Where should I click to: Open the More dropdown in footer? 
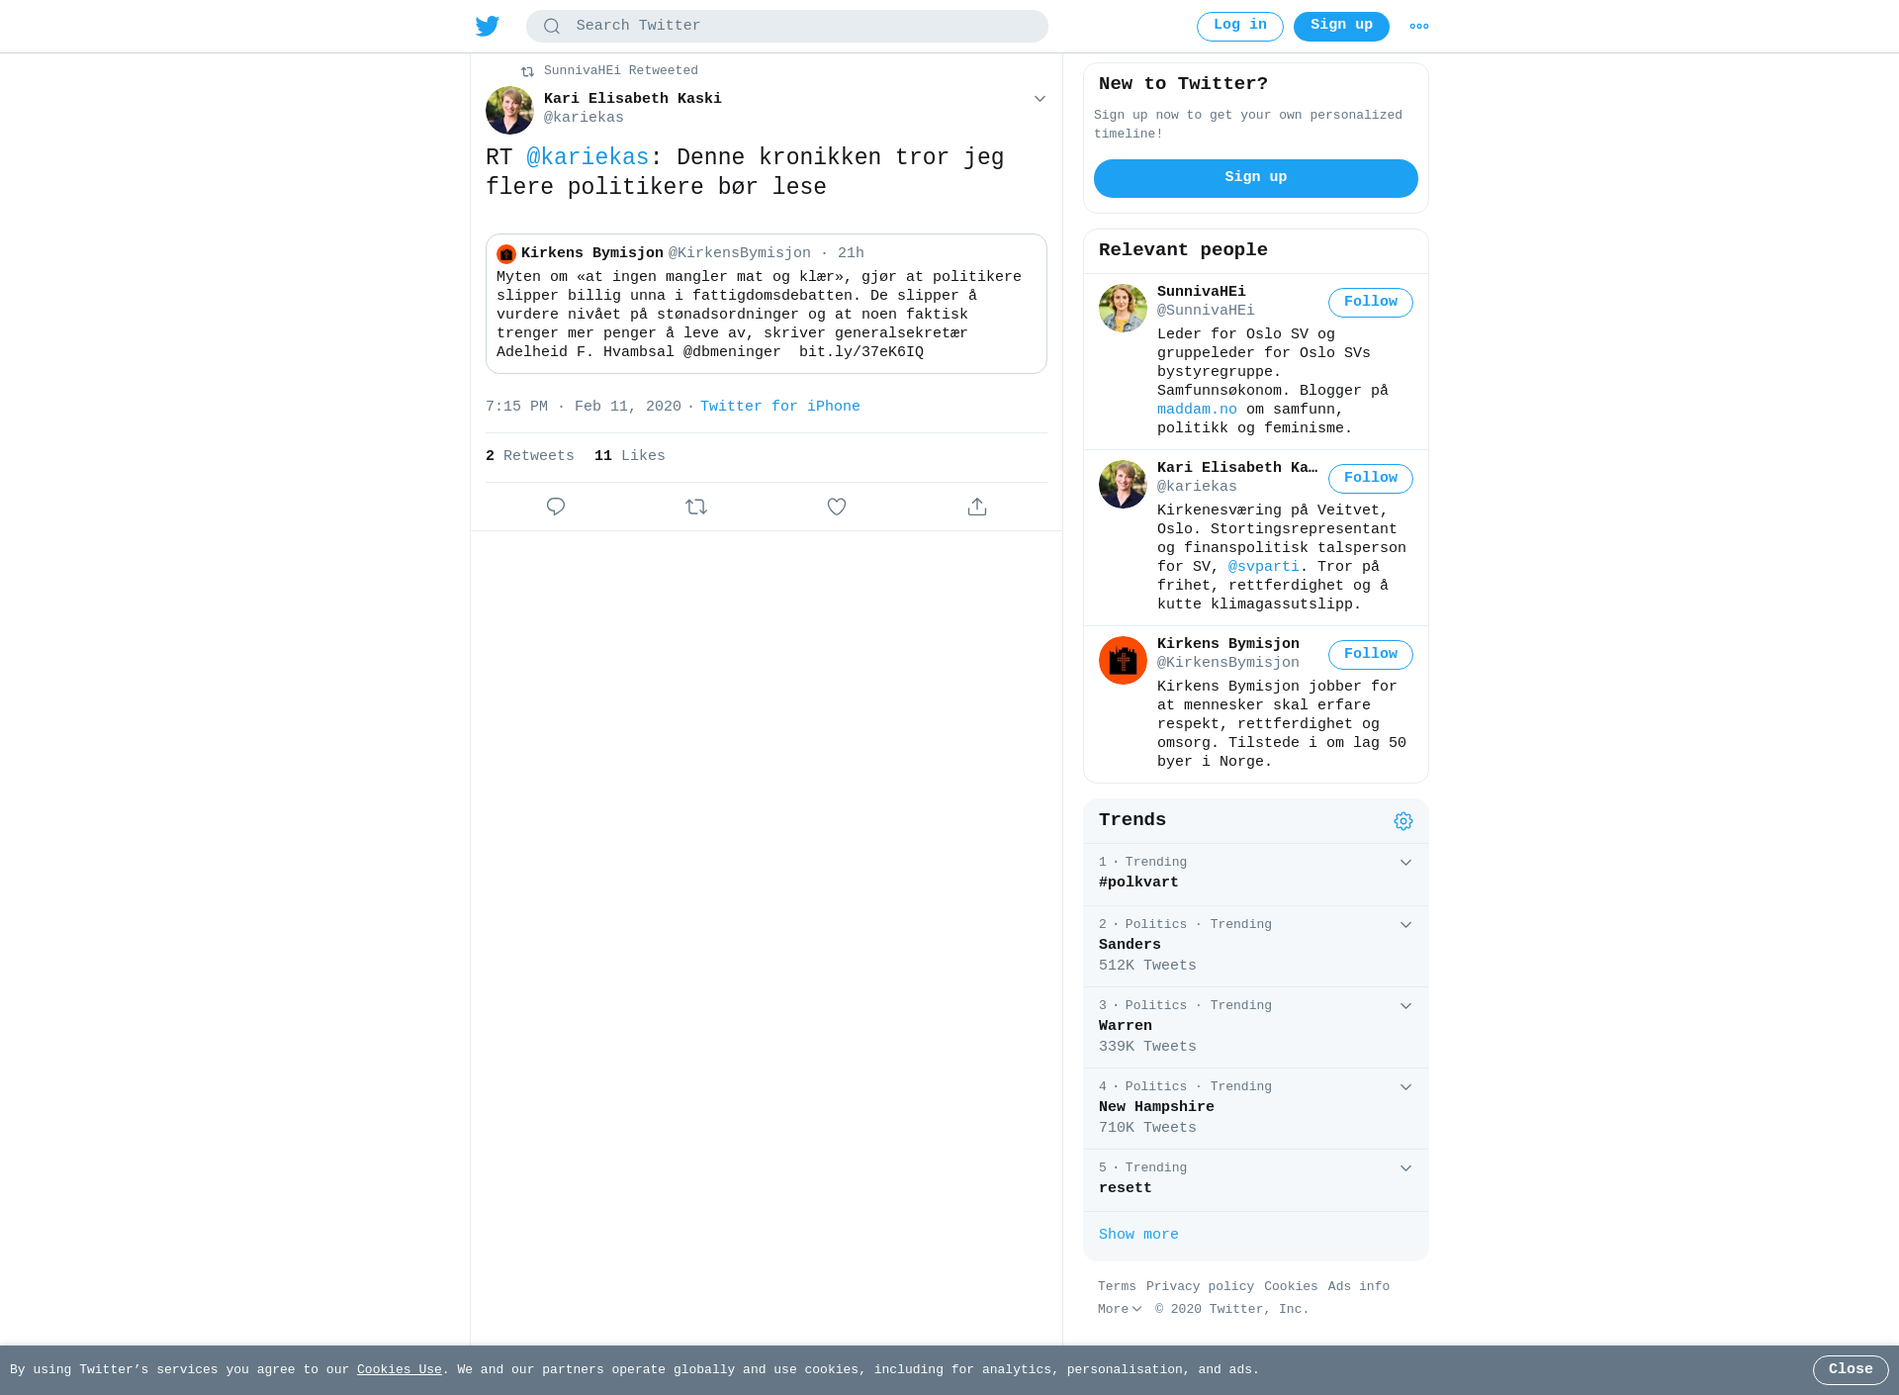tap(1120, 1309)
